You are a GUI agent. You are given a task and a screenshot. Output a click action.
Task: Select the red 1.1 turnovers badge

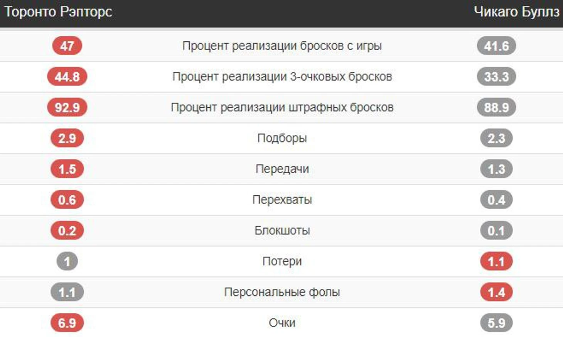coord(496,261)
